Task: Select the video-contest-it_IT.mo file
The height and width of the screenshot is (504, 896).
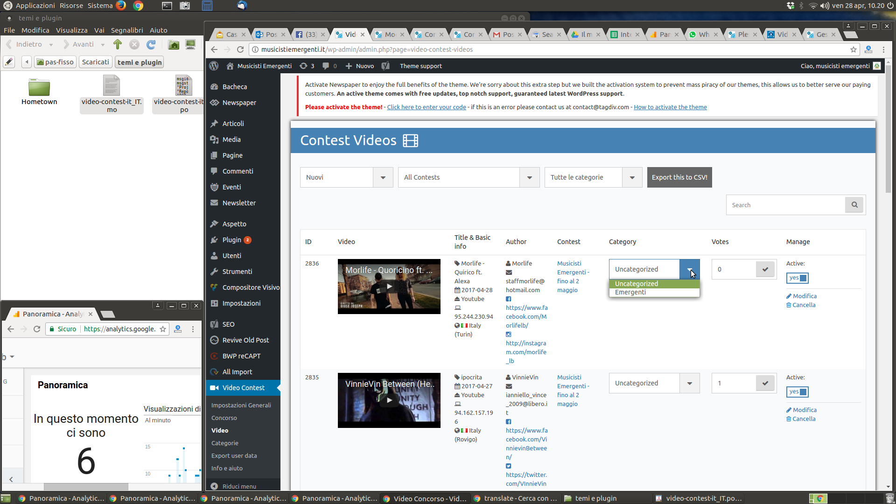Action: pyautogui.click(x=112, y=94)
